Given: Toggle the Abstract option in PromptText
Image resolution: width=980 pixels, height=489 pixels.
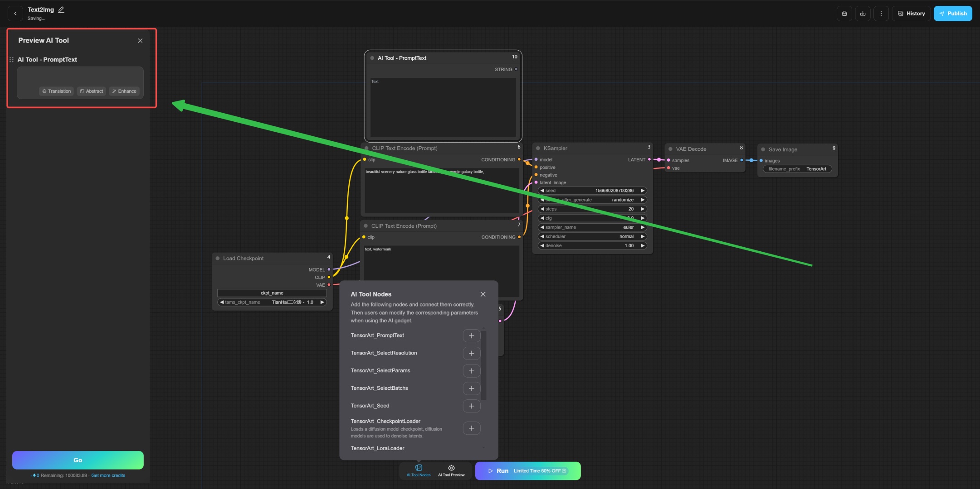Looking at the screenshot, I should coord(92,91).
